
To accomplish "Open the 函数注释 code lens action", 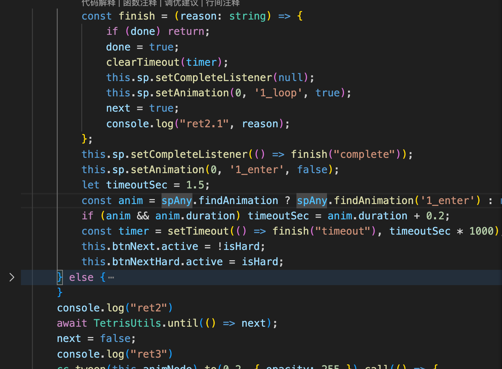I will pos(140,3).
